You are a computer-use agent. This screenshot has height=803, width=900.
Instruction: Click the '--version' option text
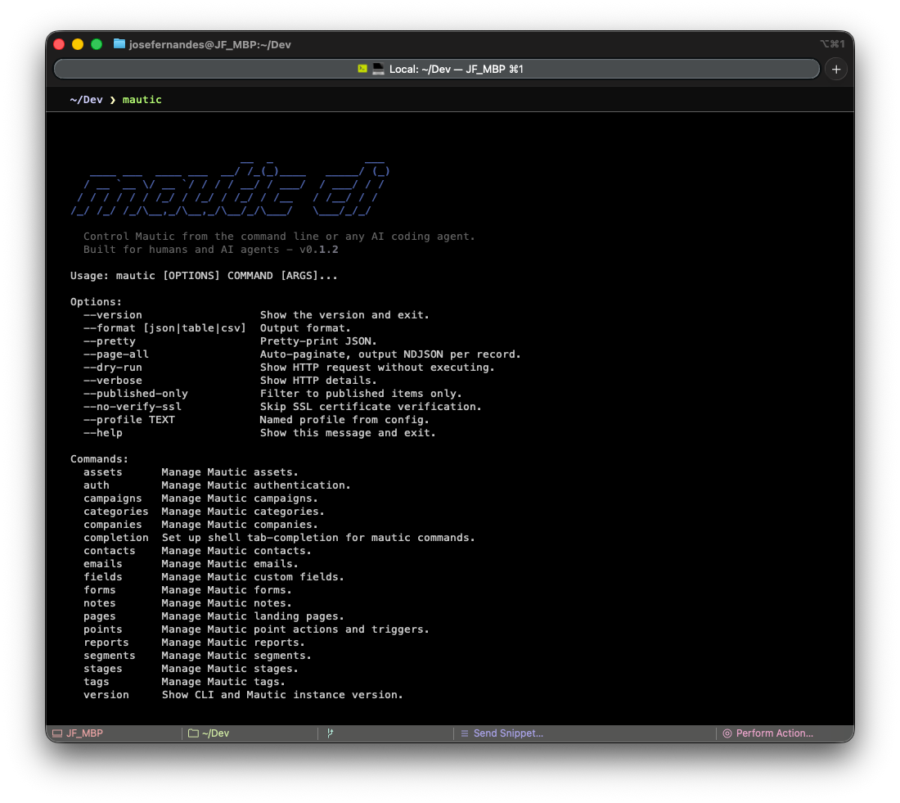pyautogui.click(x=113, y=315)
